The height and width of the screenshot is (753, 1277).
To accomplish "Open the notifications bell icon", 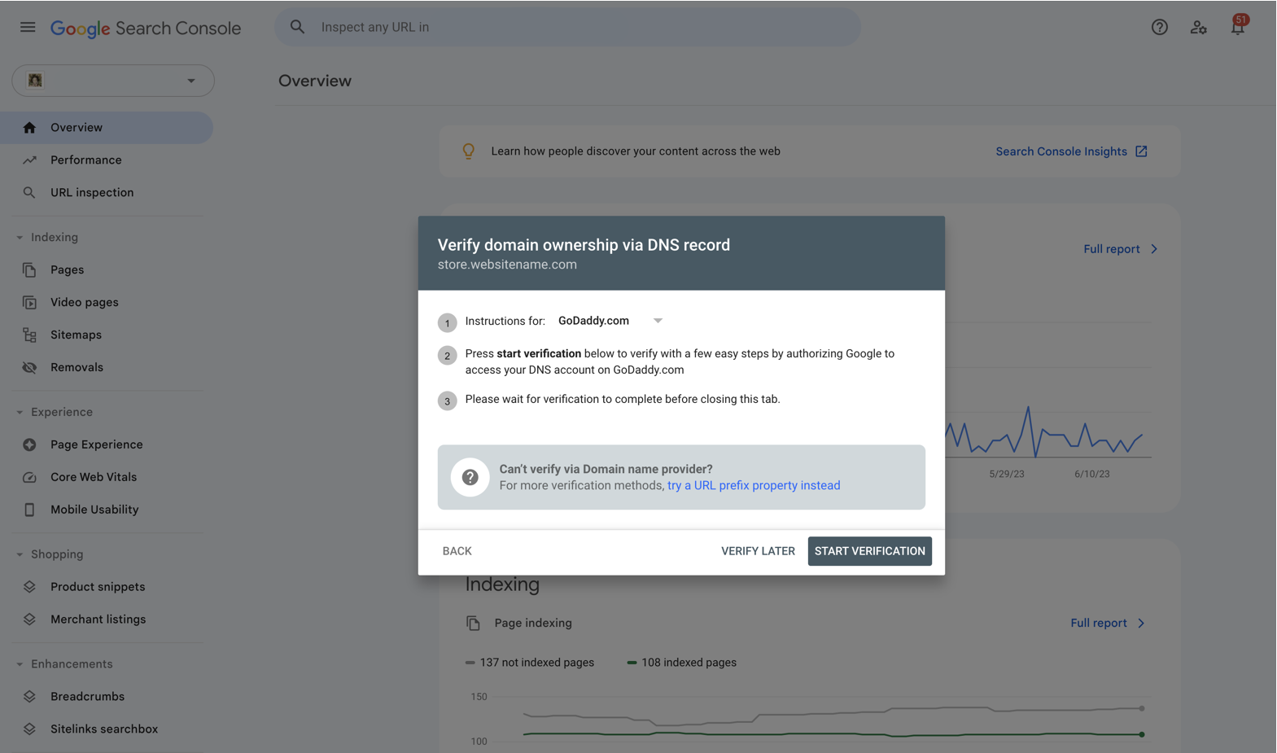I will [x=1237, y=26].
